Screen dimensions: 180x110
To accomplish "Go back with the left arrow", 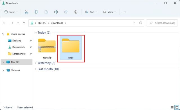I will (x=4, y=23).
